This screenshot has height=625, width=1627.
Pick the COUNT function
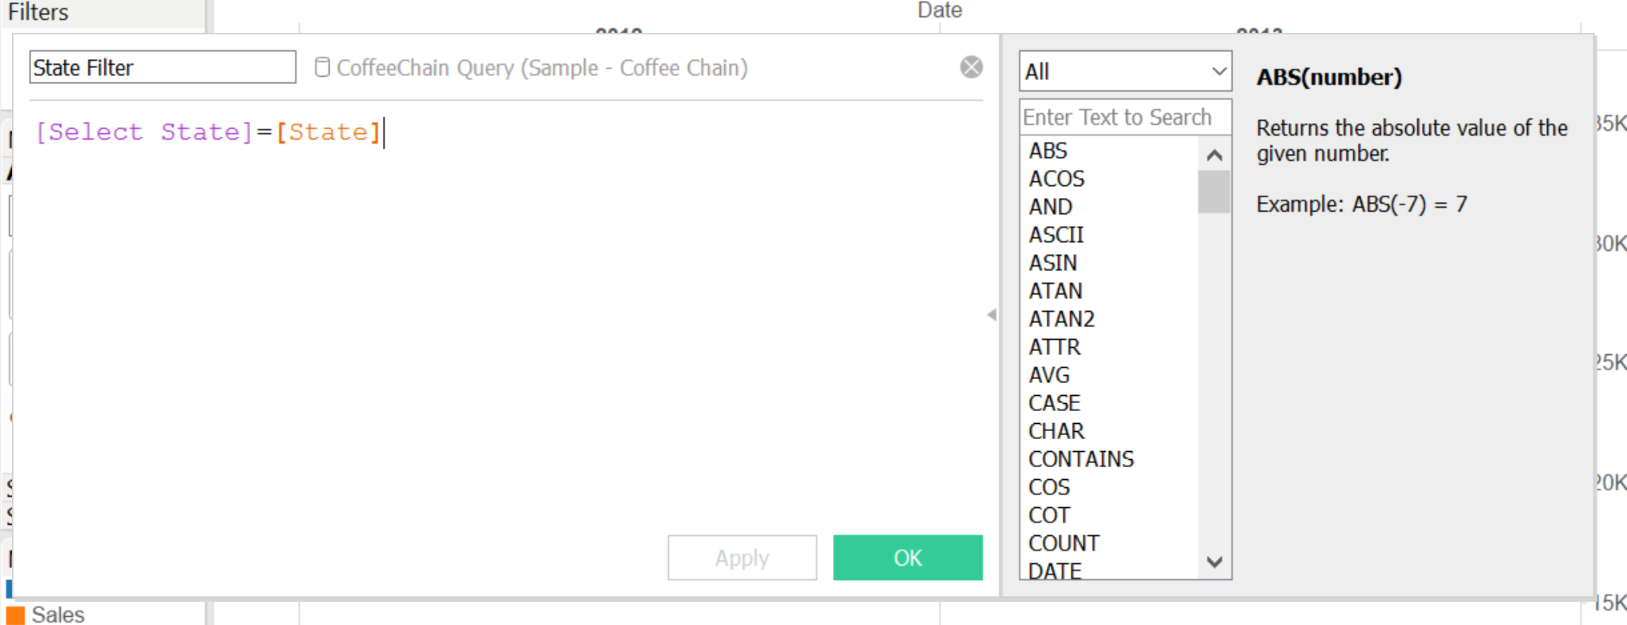pos(1063,543)
